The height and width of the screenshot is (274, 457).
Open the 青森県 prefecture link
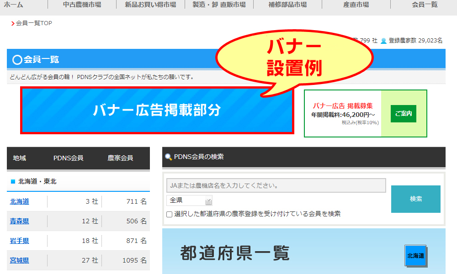[20, 221]
